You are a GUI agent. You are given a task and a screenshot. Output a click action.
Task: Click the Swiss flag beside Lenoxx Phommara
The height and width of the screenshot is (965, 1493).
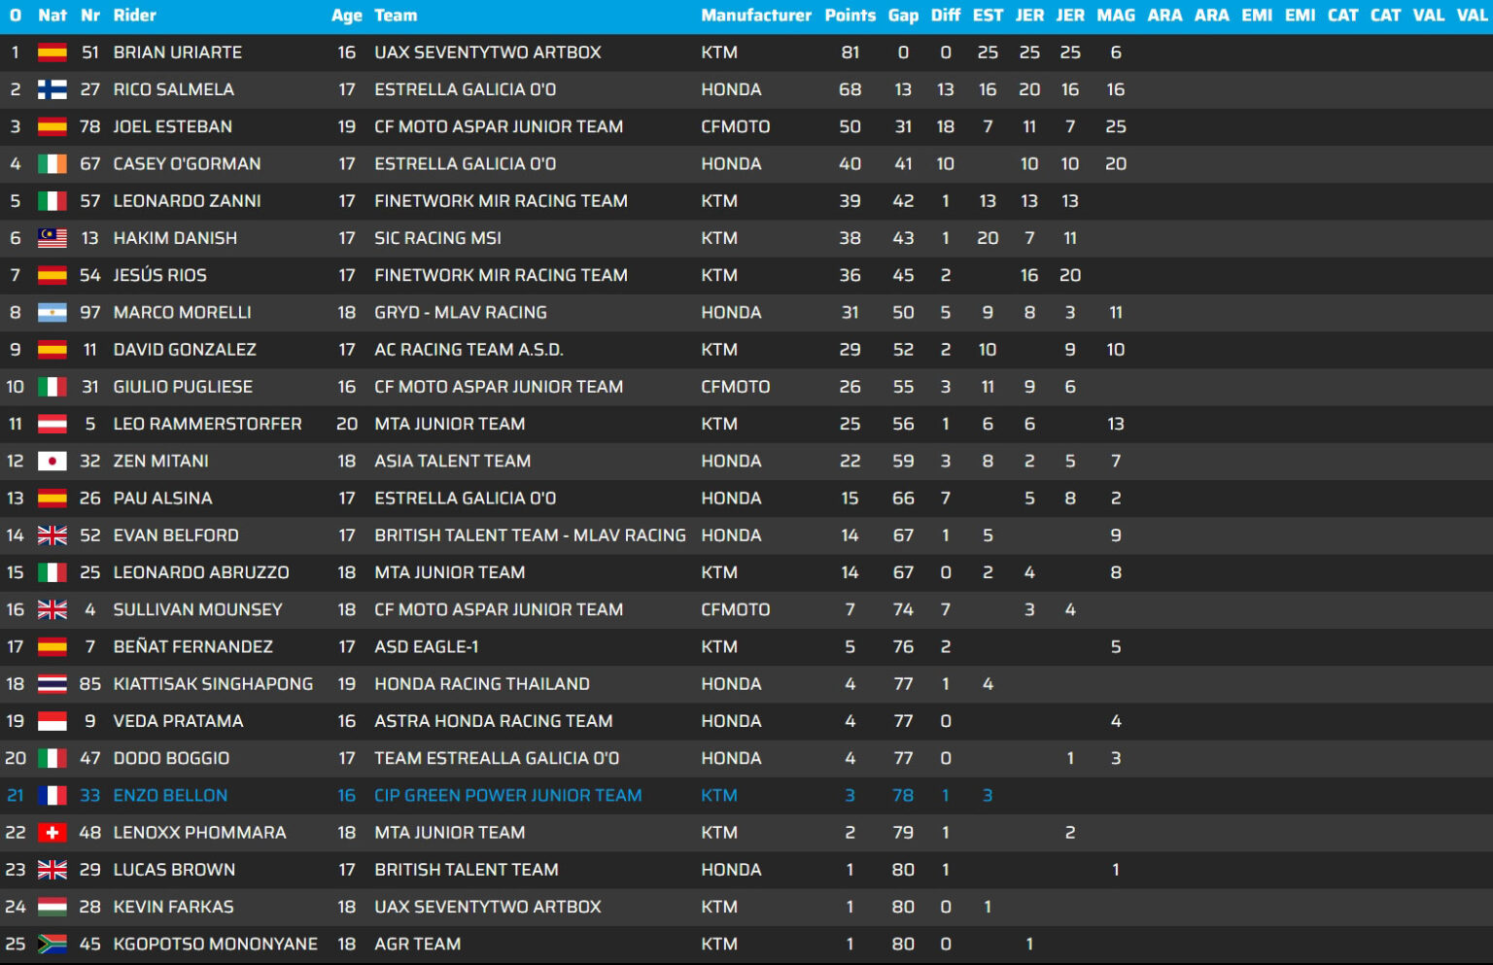click(x=52, y=833)
